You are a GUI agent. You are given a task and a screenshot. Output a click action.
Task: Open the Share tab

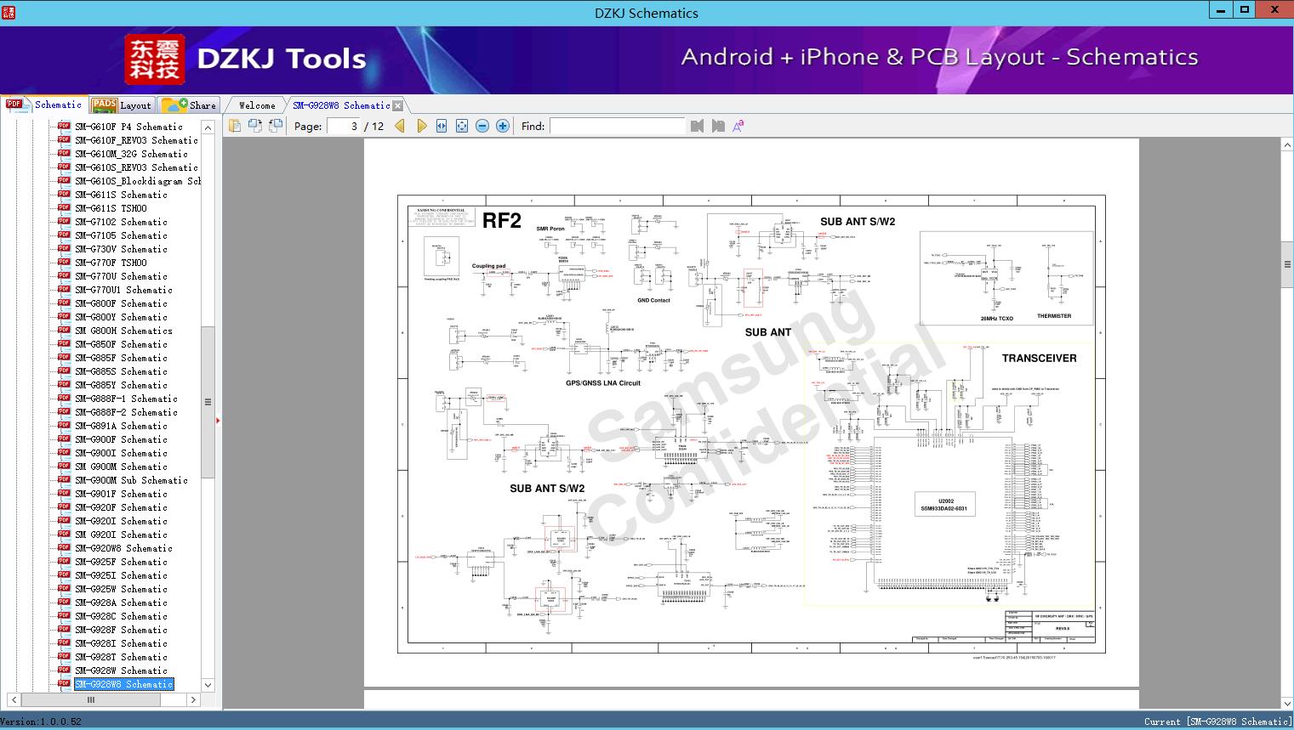[189, 105]
